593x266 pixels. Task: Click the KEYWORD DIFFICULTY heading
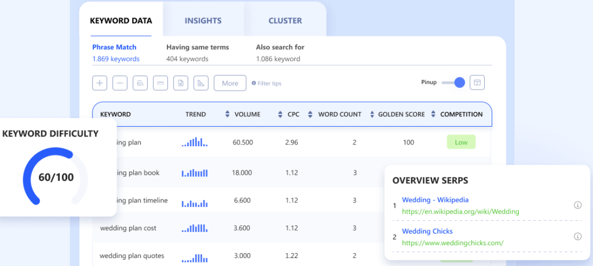point(50,134)
